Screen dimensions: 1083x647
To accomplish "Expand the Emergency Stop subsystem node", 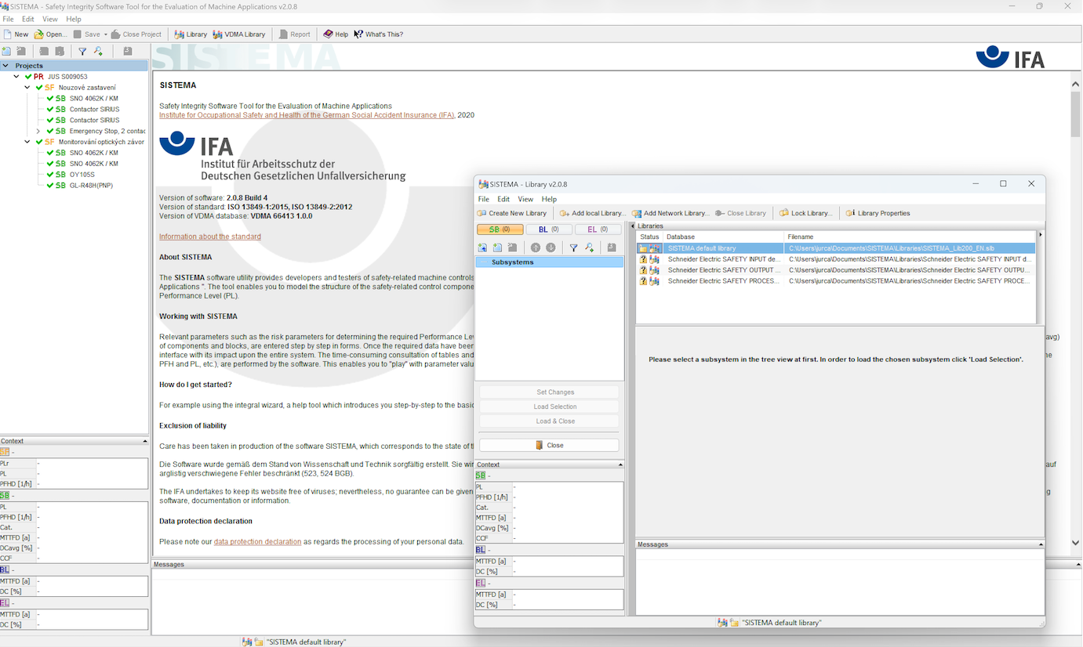I will coord(38,131).
